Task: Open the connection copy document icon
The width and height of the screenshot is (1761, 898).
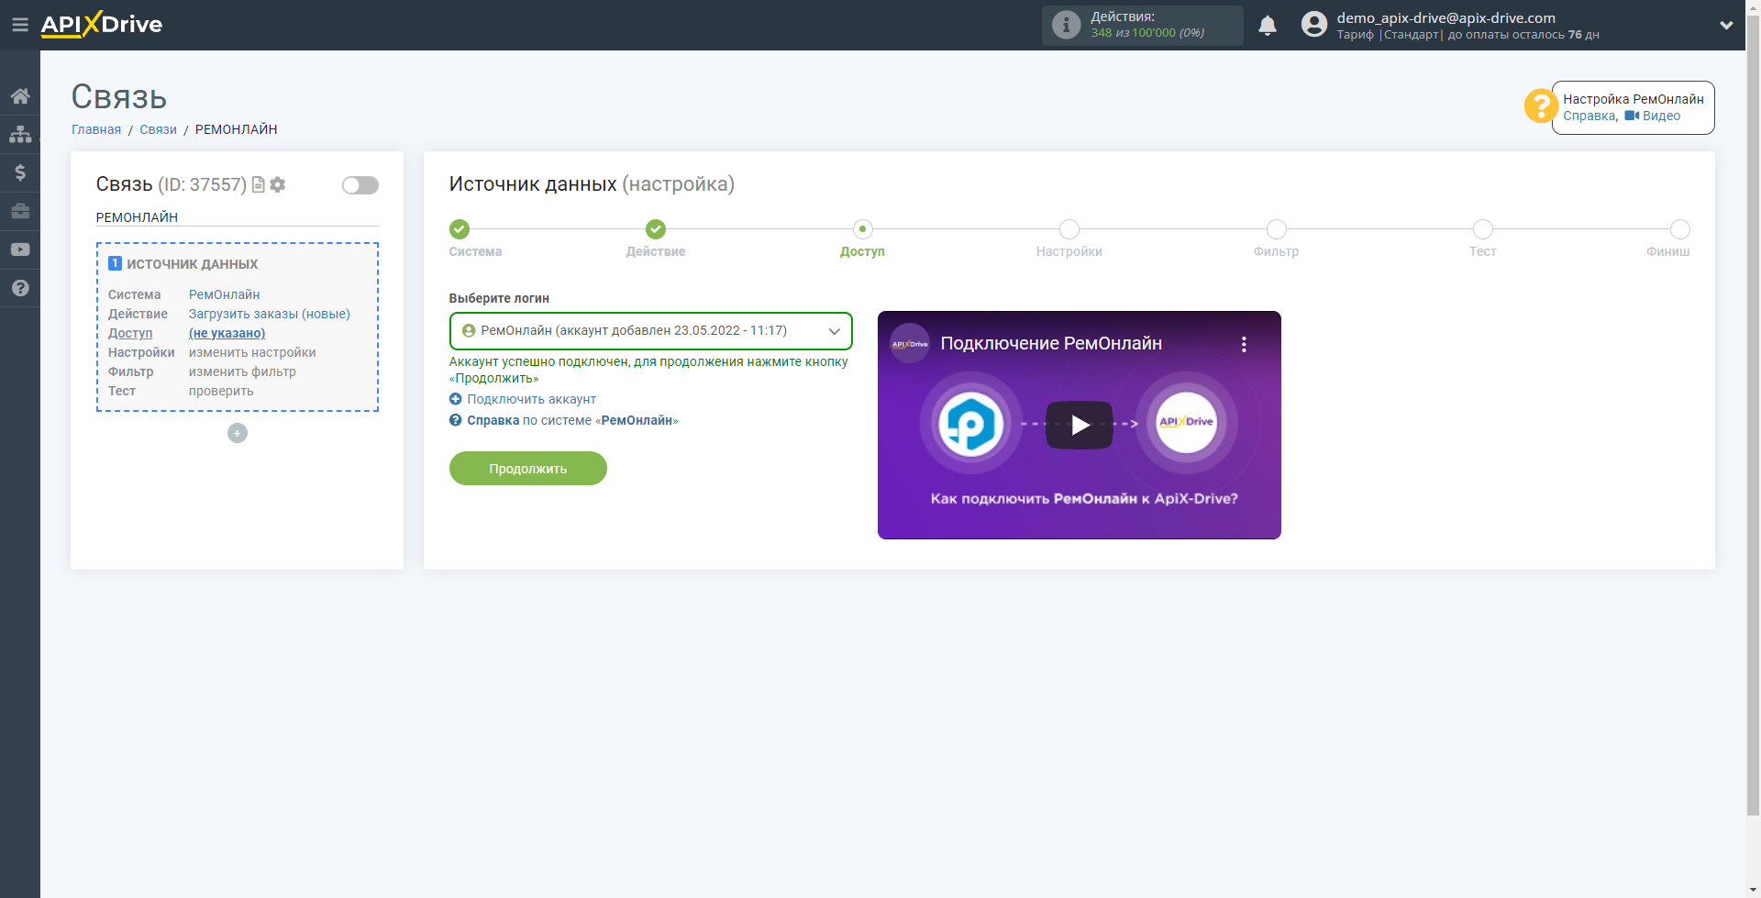Action: click(x=259, y=184)
